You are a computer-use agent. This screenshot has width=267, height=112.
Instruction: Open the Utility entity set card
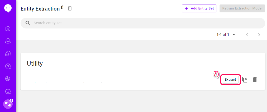tap(143, 71)
